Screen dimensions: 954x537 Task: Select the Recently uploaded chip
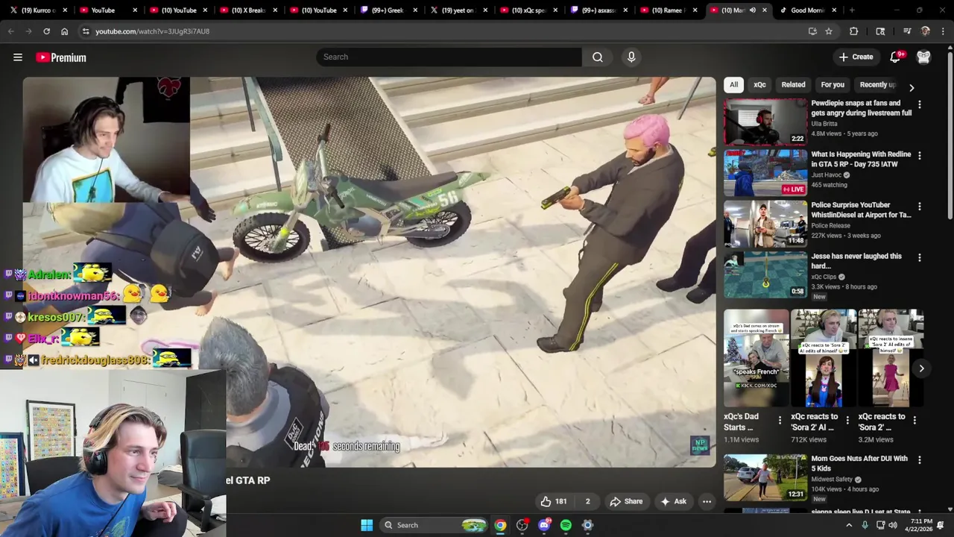click(876, 84)
